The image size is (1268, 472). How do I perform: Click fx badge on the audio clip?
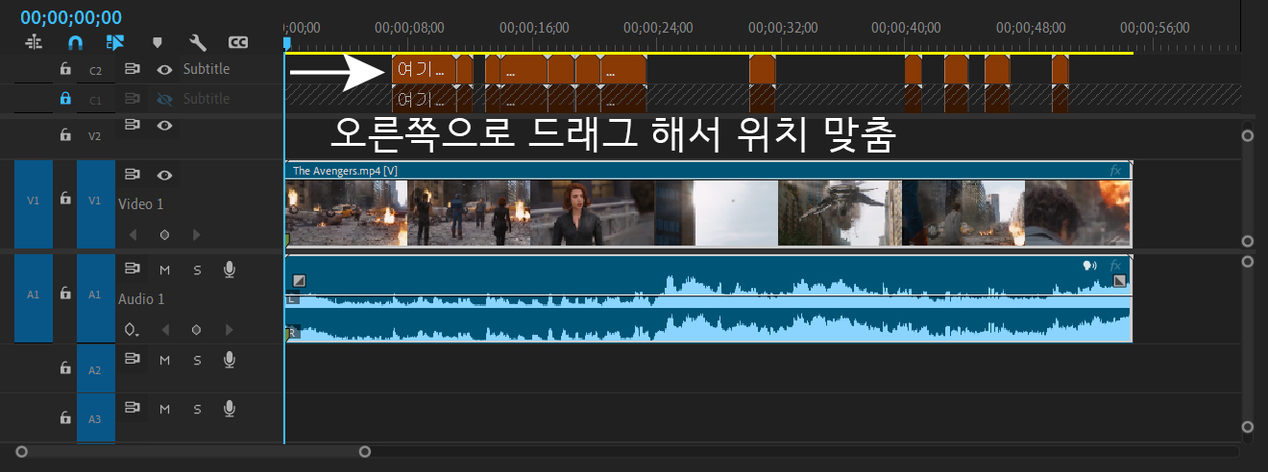[1115, 266]
